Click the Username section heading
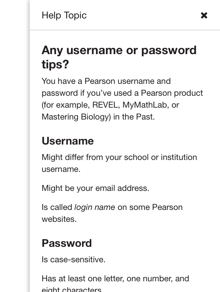This screenshot has height=292, width=220. pyautogui.click(x=67, y=141)
